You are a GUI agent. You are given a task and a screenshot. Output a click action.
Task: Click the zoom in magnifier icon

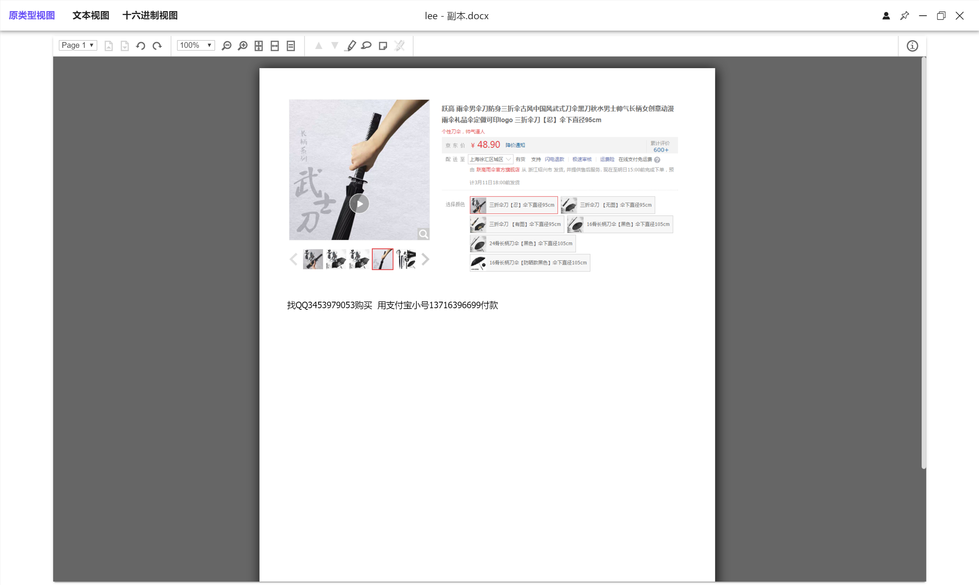click(243, 46)
